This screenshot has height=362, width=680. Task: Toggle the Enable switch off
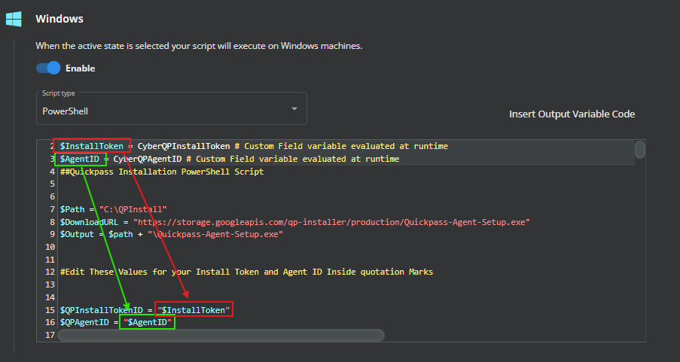(48, 68)
